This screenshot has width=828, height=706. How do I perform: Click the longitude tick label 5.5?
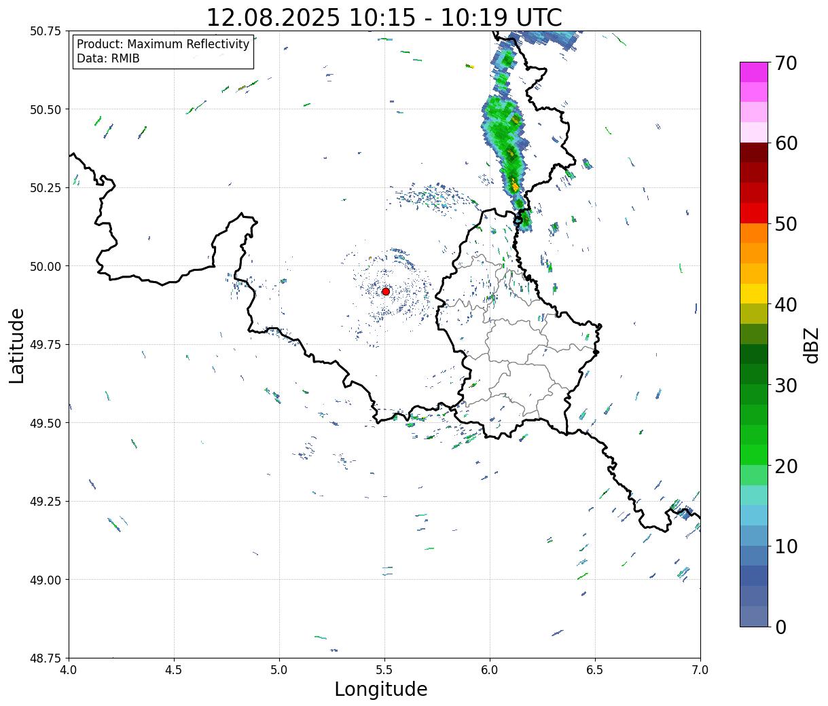coord(384,670)
